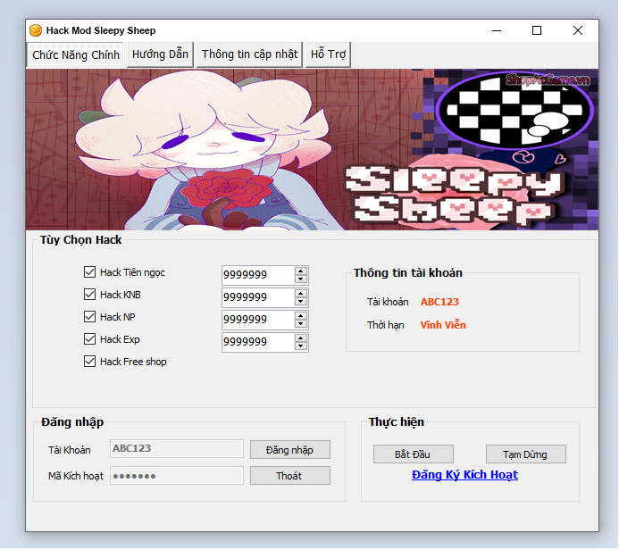Image resolution: width=619 pixels, height=550 pixels.
Task: Increase Hack Tiên ngọc value with up arrow
Action: (x=301, y=271)
